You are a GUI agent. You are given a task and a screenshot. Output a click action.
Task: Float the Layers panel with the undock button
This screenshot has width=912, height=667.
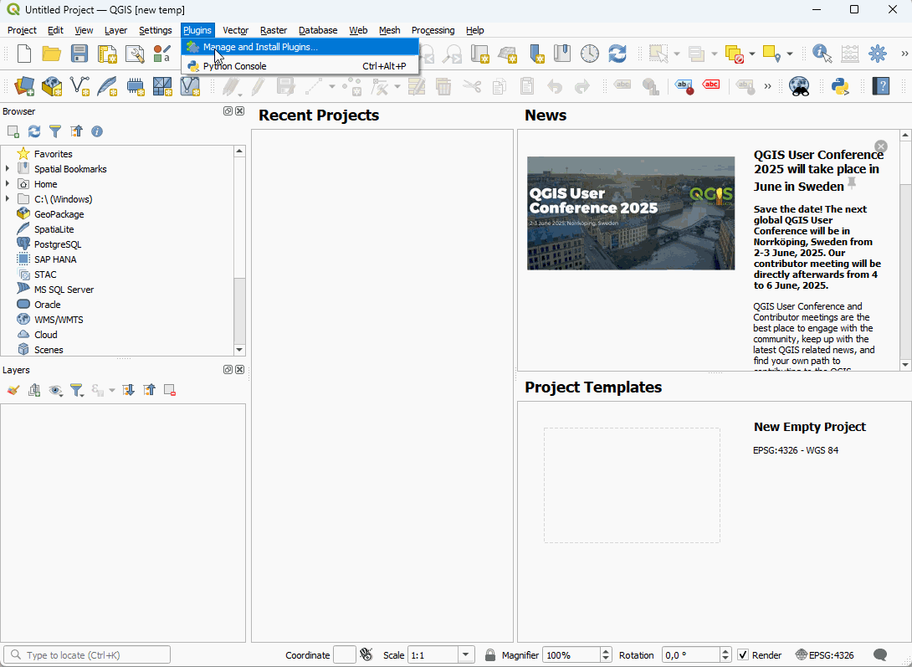click(x=228, y=370)
